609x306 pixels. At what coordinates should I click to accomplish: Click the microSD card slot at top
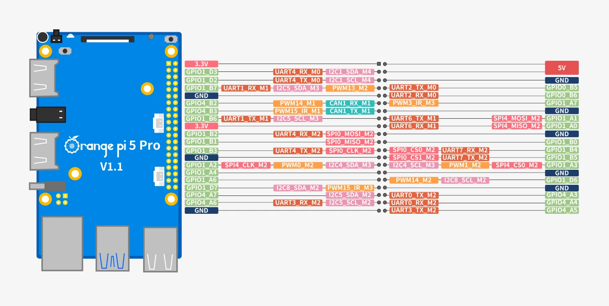tap(108, 40)
